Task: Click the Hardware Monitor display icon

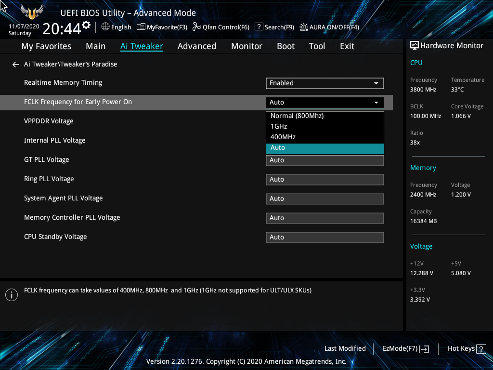Action: coord(415,46)
